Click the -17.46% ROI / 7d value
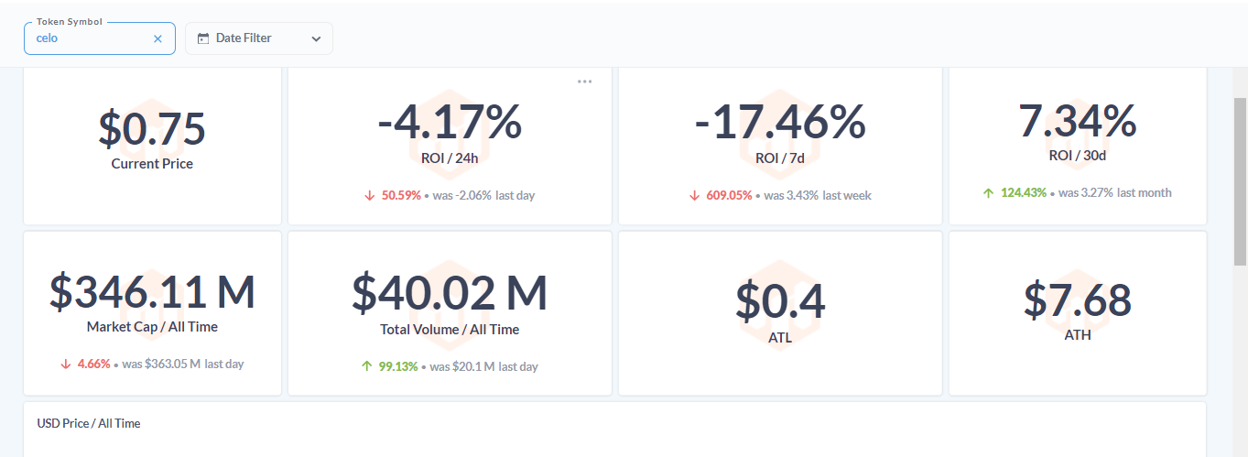The image size is (1248, 457). coord(780,121)
